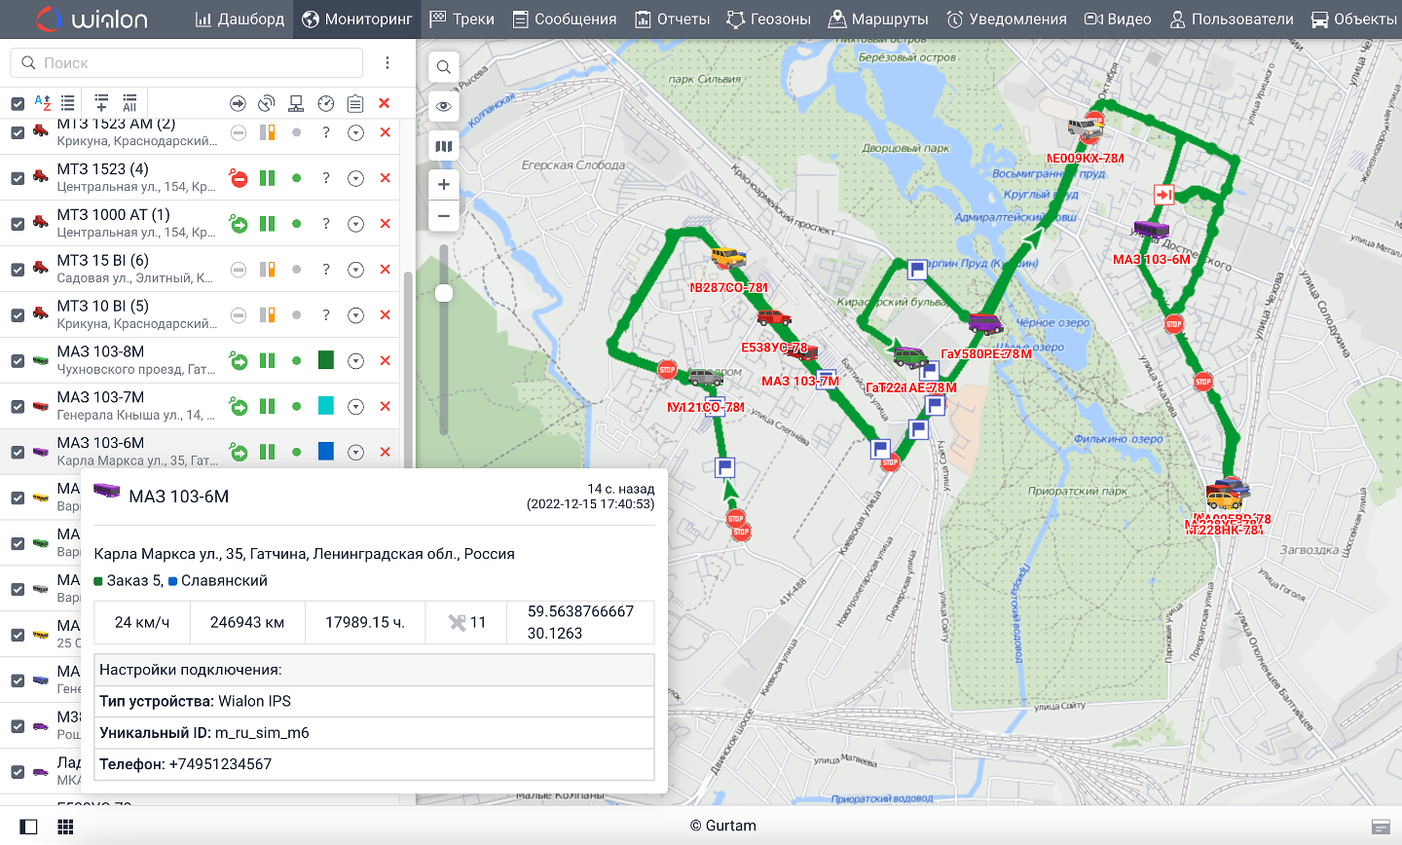
Task: Open МТЗ 10 BI (5) options dropdown
Action: [x=356, y=315]
